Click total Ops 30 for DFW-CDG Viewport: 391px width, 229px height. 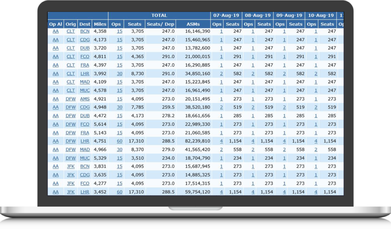click(x=120, y=107)
